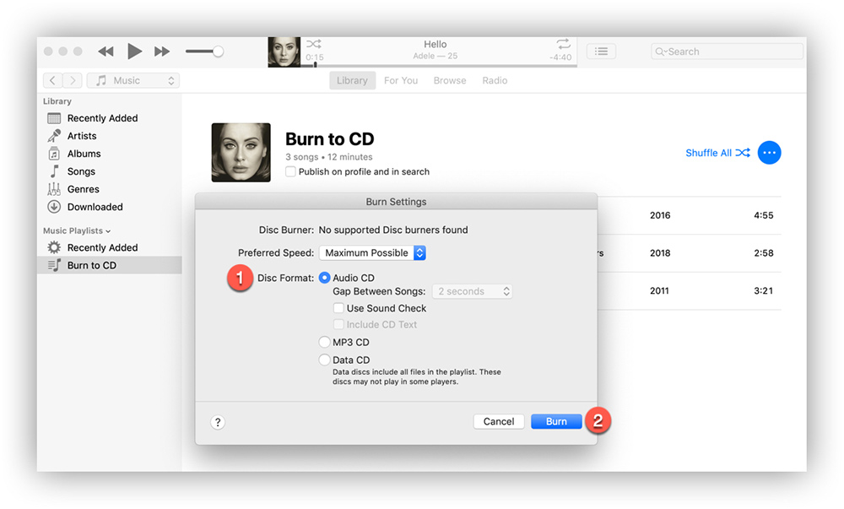Click the fast forward next track icon

point(162,51)
